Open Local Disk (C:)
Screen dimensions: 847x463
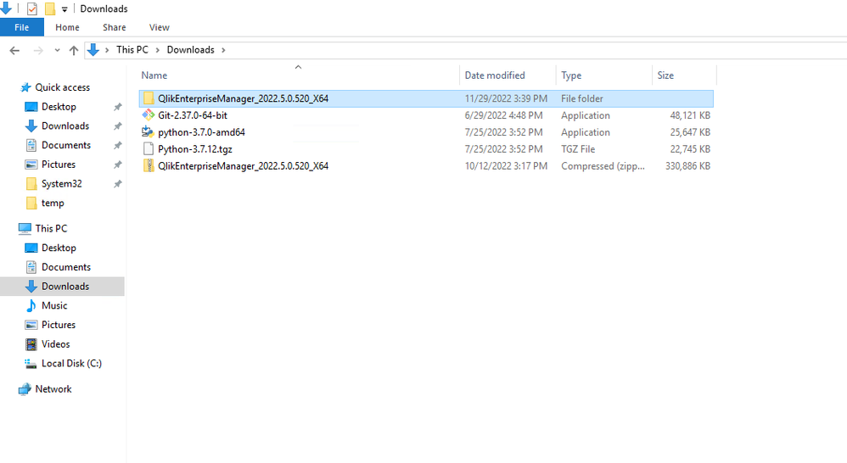[x=71, y=364]
